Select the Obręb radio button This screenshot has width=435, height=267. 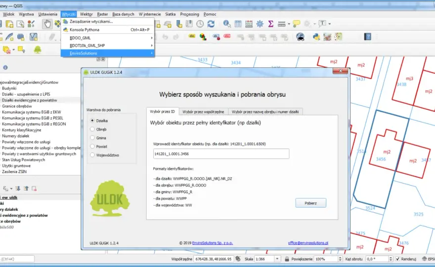[x=92, y=129]
